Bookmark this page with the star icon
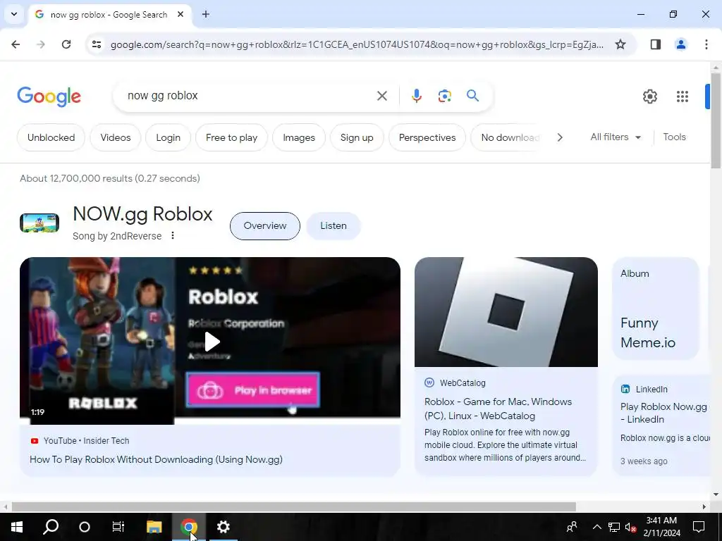 point(620,44)
